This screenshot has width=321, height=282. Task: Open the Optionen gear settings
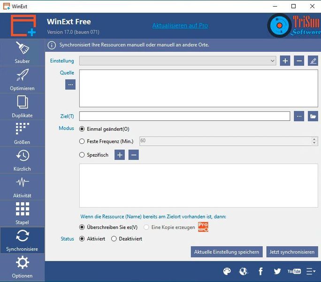22,267
